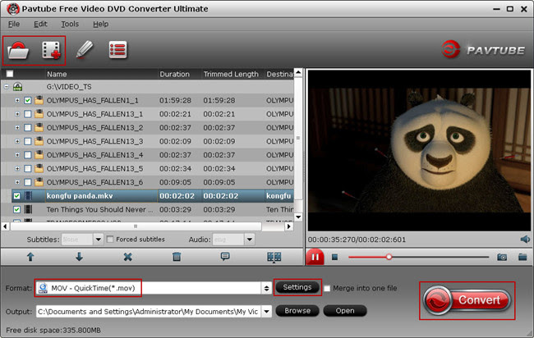The image size is (534, 338).
Task: Mute the preview volume speaker icon
Action: click(525, 240)
